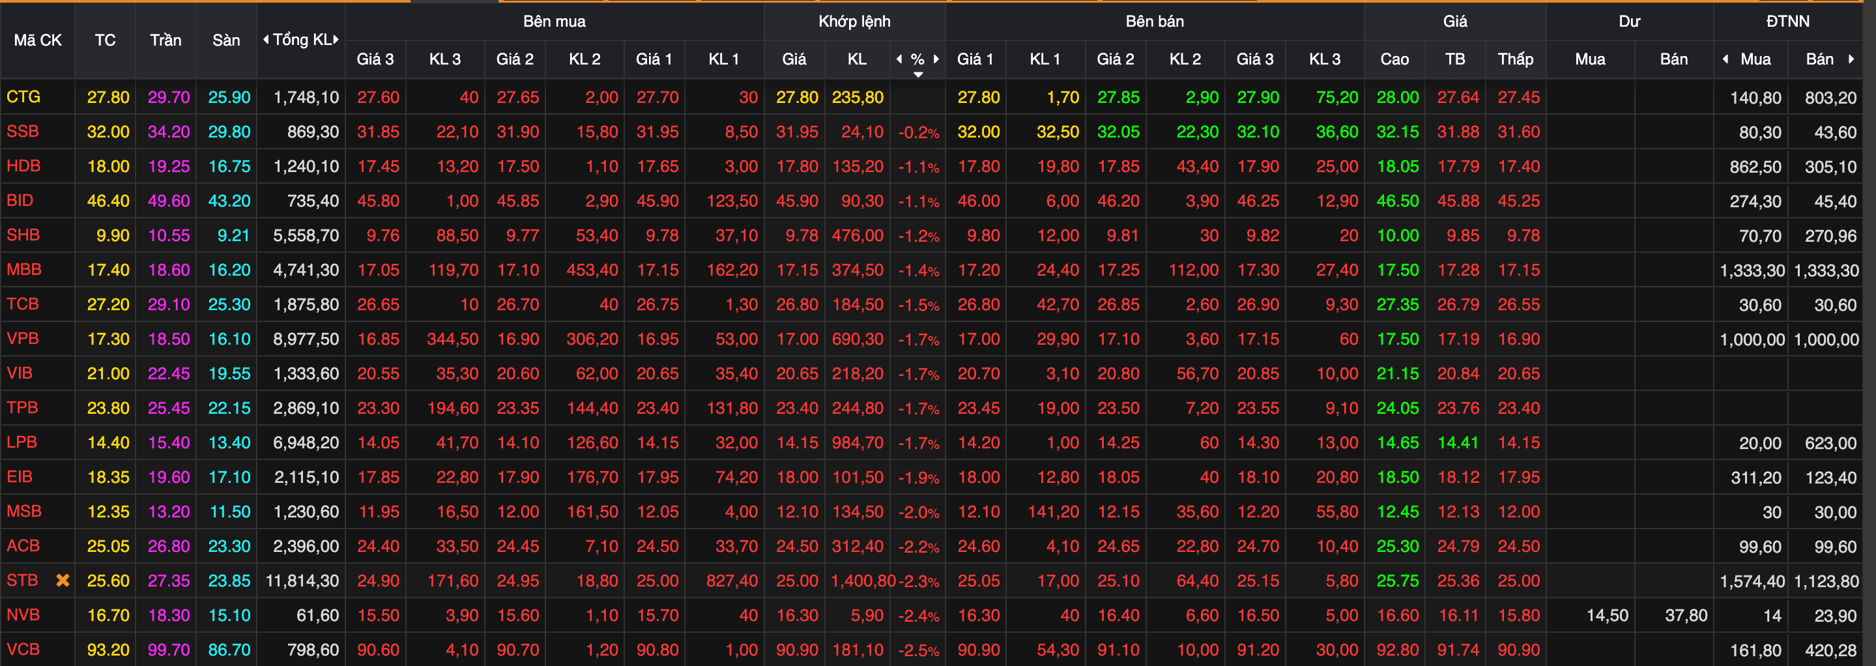Open the VIB ticker symbol
The width and height of the screenshot is (1876, 666).
tap(20, 373)
